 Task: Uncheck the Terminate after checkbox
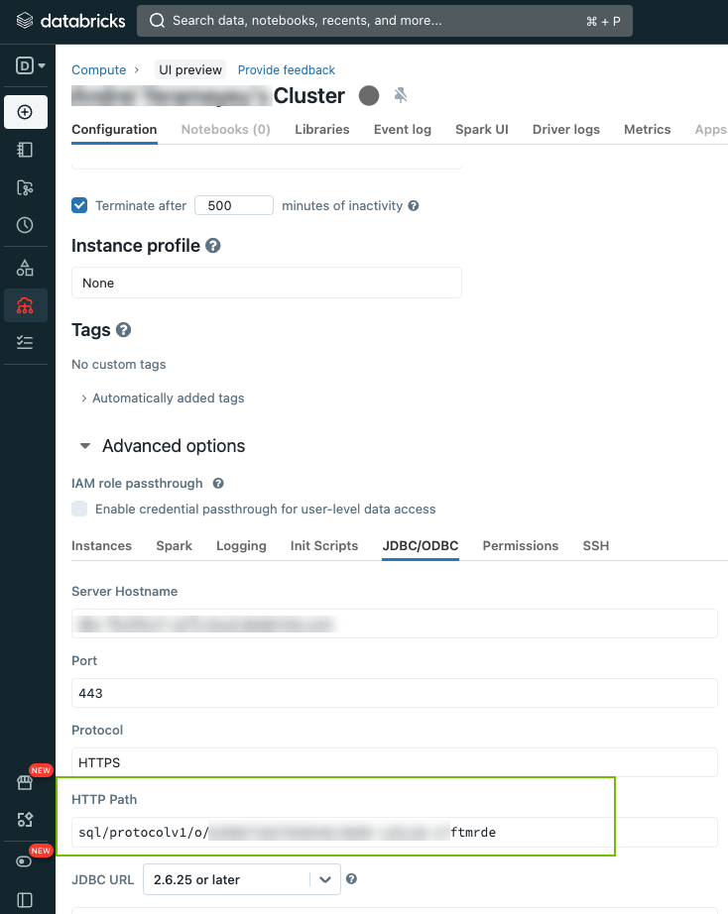point(80,205)
